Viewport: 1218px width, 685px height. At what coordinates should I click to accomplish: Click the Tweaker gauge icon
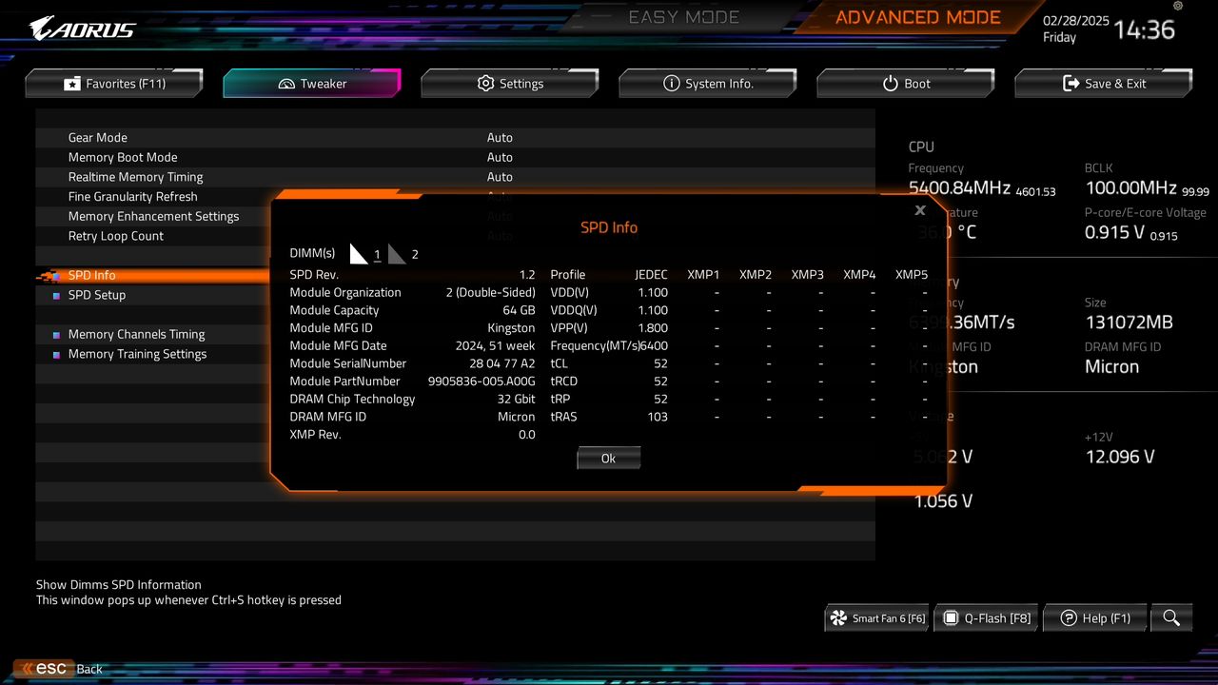(x=286, y=84)
